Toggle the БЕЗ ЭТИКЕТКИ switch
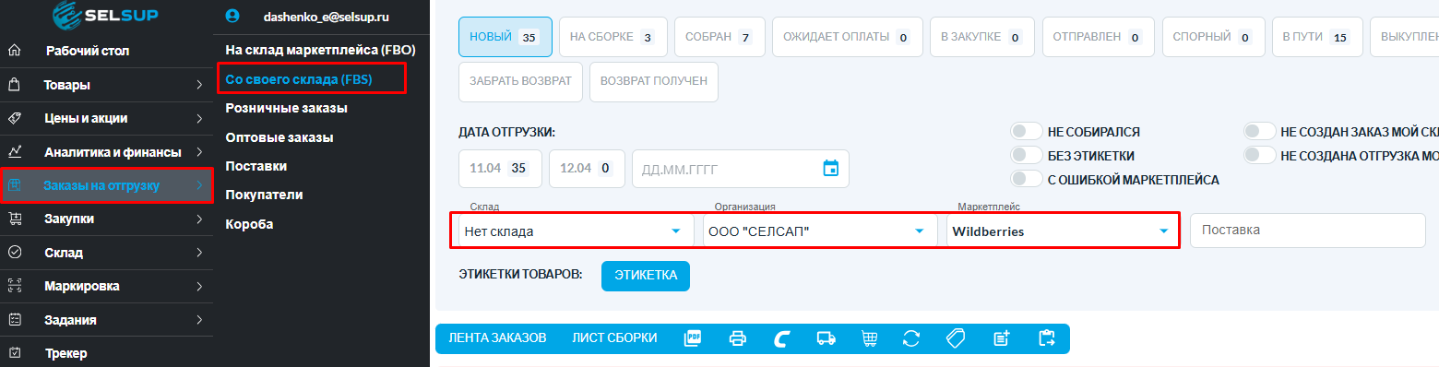1439x367 pixels. (x=1027, y=155)
